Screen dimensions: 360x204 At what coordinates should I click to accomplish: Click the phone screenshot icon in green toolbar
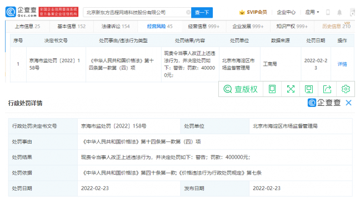coord(272,89)
